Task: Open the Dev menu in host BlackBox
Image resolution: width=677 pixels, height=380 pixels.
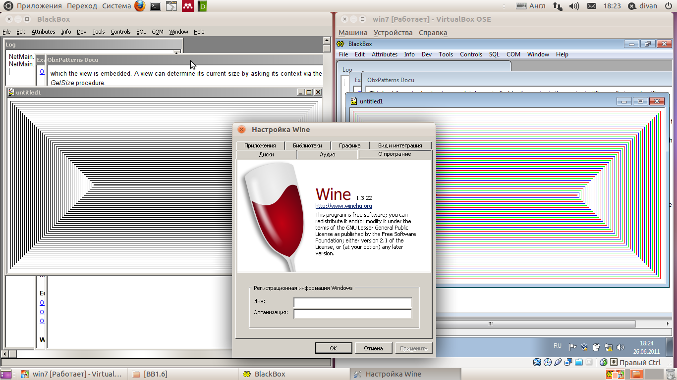Action: (81, 32)
